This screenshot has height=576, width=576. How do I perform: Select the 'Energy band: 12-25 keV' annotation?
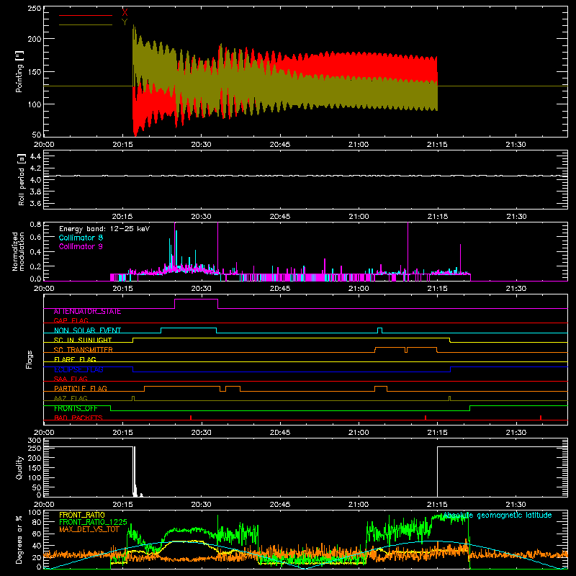[104, 229]
